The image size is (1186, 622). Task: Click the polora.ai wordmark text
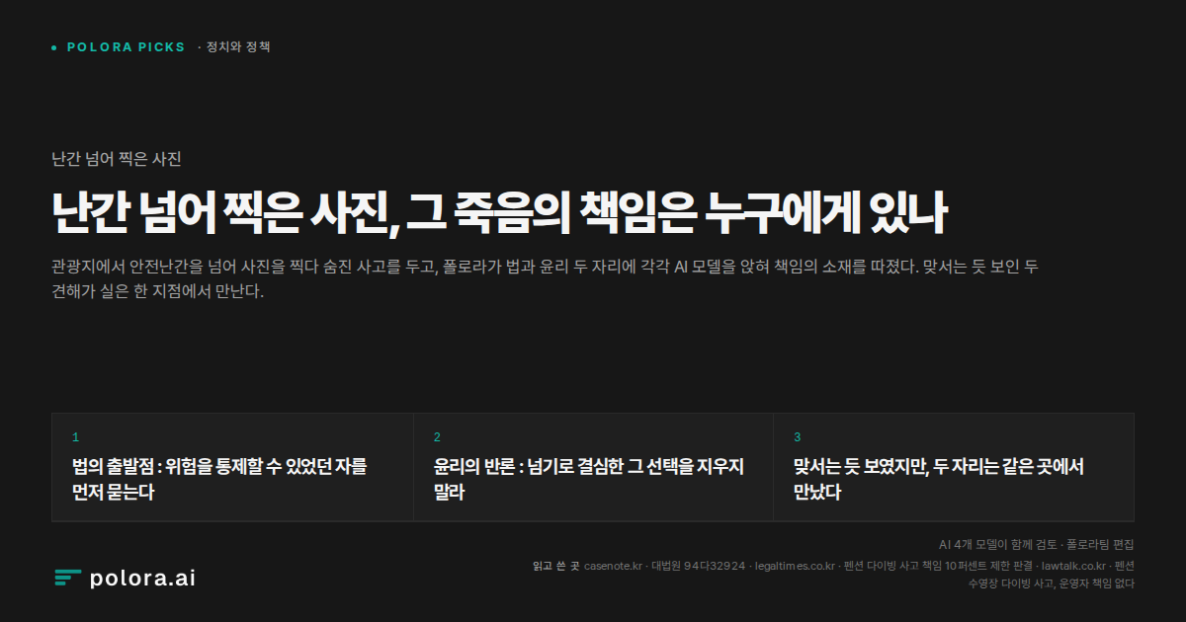[x=142, y=579]
